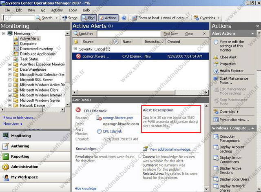Expand the Data Warehouse folder
The width and height of the screenshot is (261, 192).
coord(10,69)
